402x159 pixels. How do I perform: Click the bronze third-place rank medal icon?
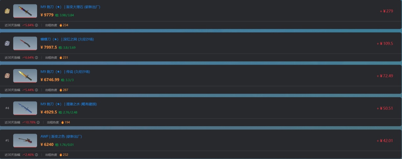point(7,76)
